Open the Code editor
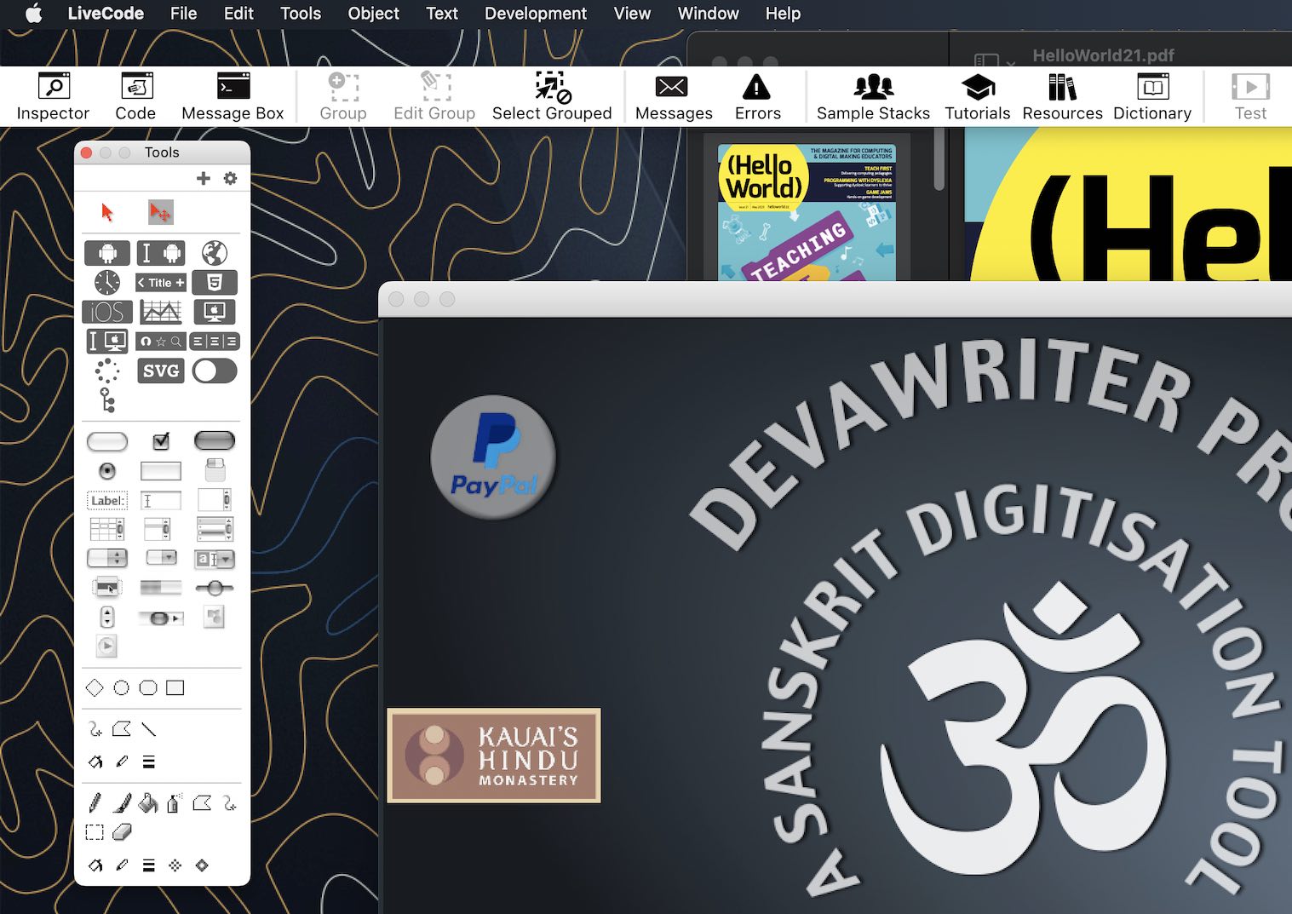Image resolution: width=1292 pixels, height=914 pixels. pyautogui.click(x=135, y=96)
